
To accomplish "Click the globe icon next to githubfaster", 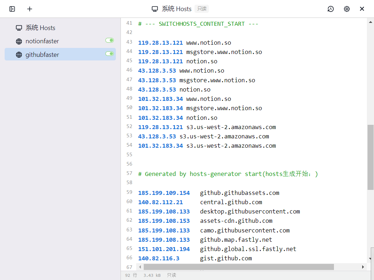I will (x=19, y=55).
